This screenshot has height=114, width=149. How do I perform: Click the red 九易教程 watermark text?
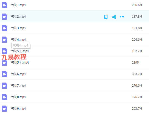(x=14, y=57)
